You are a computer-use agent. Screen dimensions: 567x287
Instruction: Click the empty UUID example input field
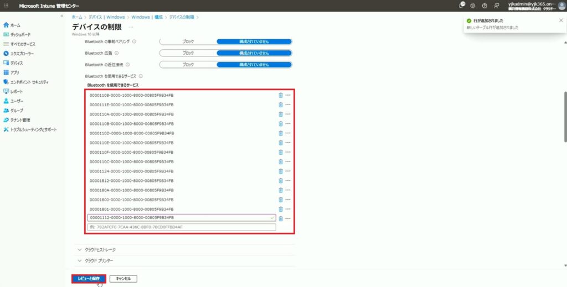[182, 227]
